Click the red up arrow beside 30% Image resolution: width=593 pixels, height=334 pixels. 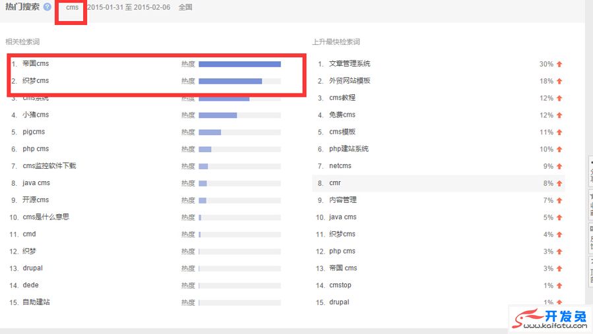(x=559, y=65)
